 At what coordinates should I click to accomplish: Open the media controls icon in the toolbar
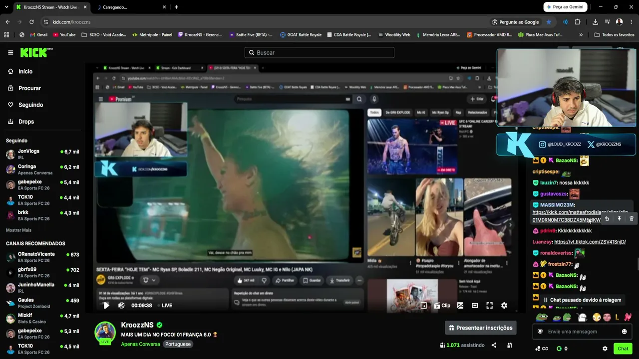[608, 22]
